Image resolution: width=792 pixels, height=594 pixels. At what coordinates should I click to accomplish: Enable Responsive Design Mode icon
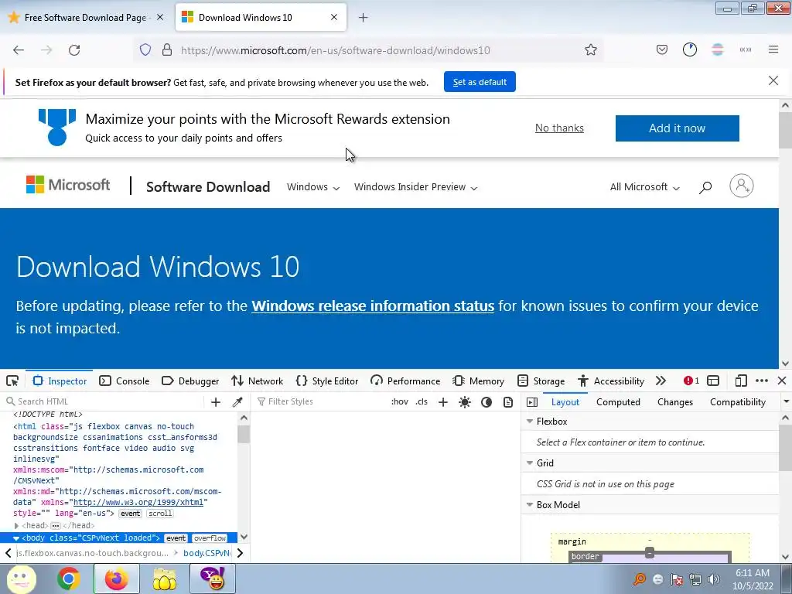(741, 381)
